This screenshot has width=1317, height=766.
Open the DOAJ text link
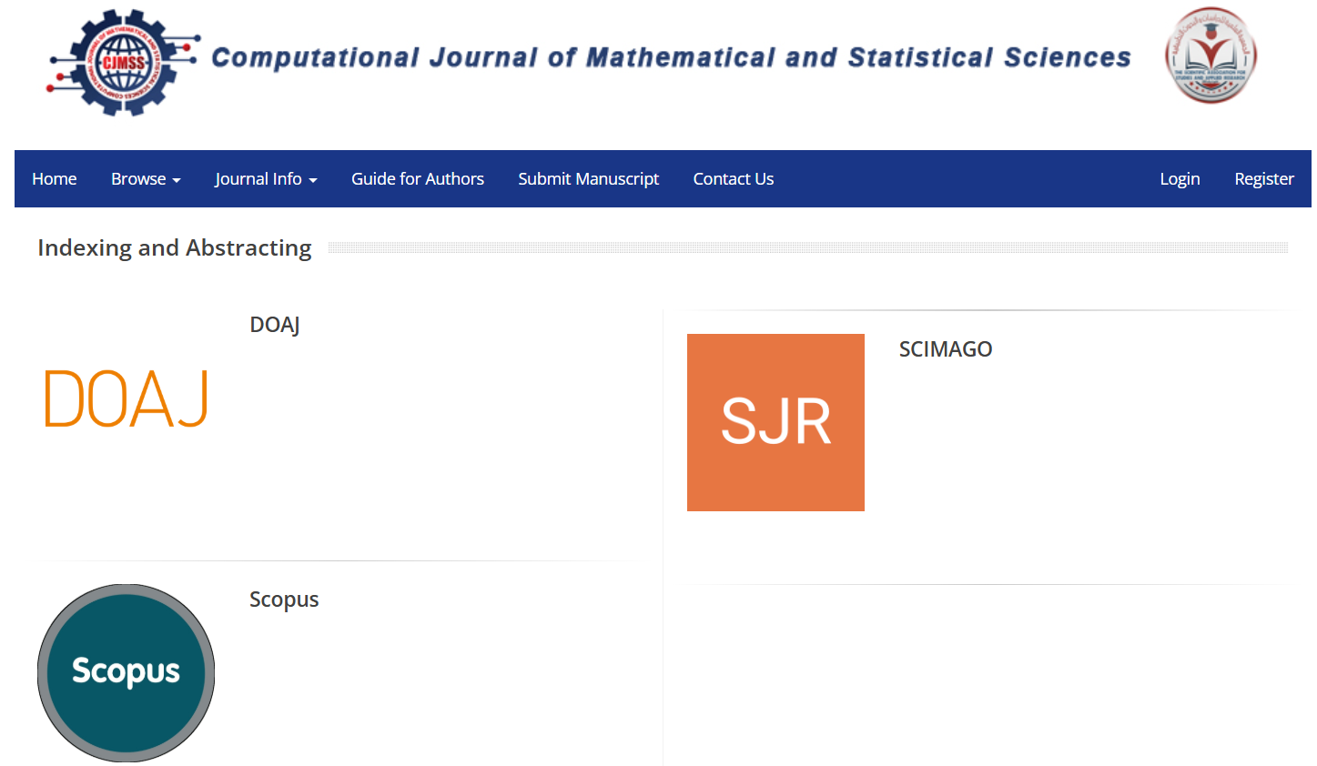tap(275, 325)
